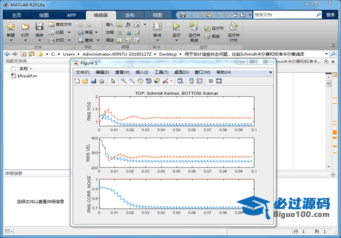The width and height of the screenshot is (341, 238).
Task: Enable the Data Cursor tool
Action: (x=157, y=81)
